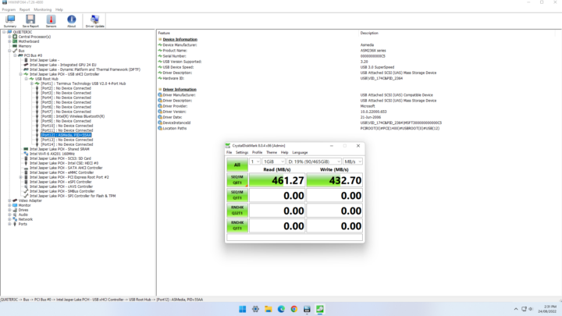Switch to CrystalDiskMark taskbar icon
The height and width of the screenshot is (316, 562).
click(320, 309)
